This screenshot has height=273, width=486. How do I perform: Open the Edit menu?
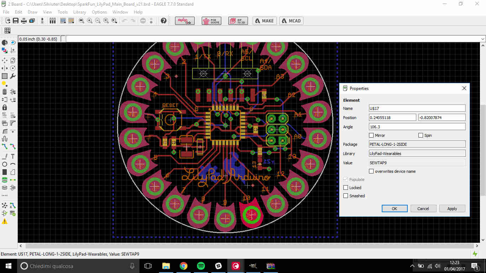pyautogui.click(x=19, y=12)
